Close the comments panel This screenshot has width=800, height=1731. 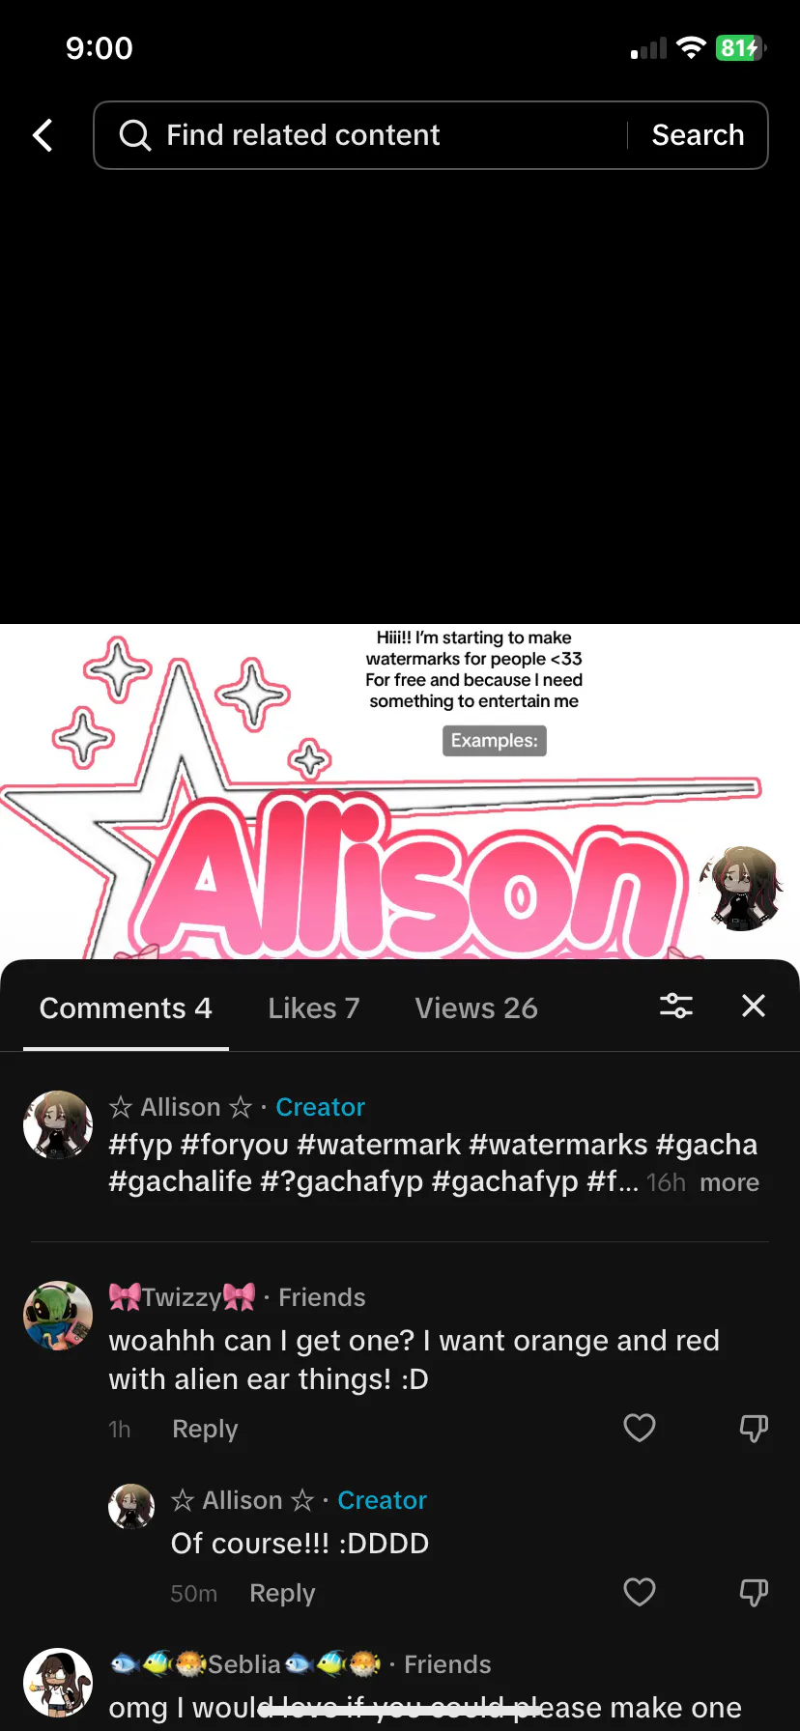(x=754, y=1006)
